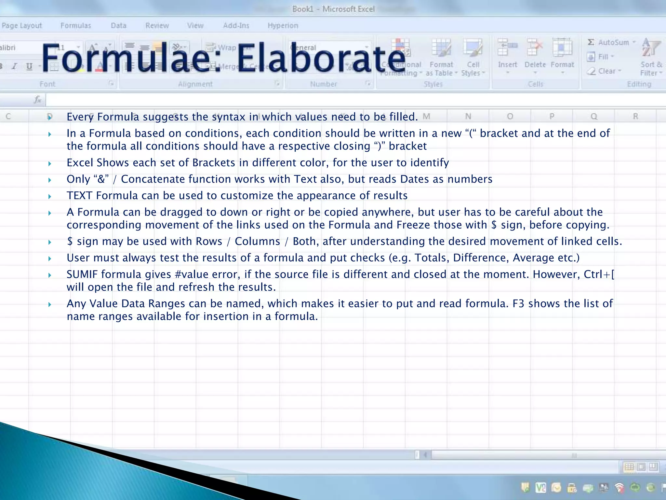Image resolution: width=666 pixels, height=500 pixels.
Task: Click the Format cells icon in Cells group
Action: [562, 48]
